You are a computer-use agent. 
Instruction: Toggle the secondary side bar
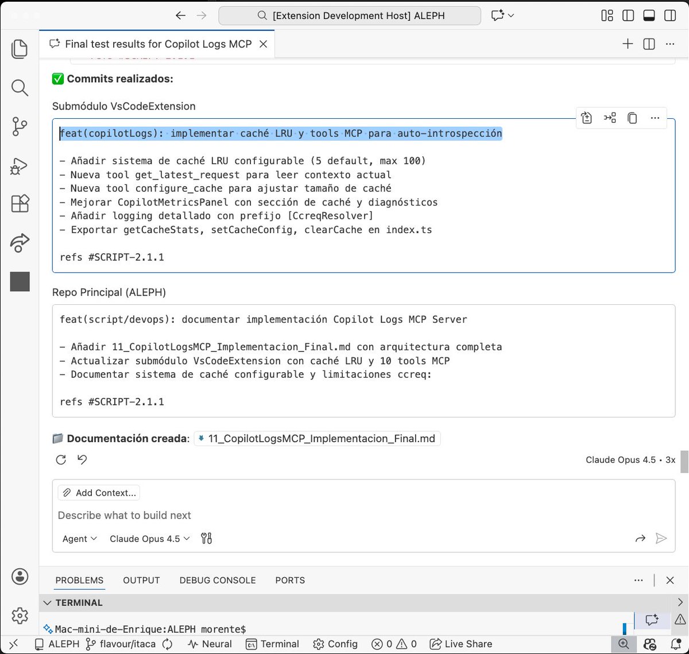click(x=670, y=16)
